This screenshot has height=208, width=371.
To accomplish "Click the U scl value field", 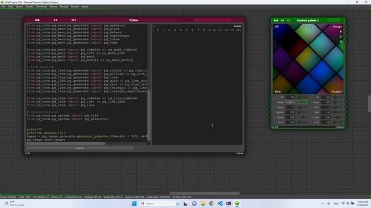I will (x=290, y=122).
